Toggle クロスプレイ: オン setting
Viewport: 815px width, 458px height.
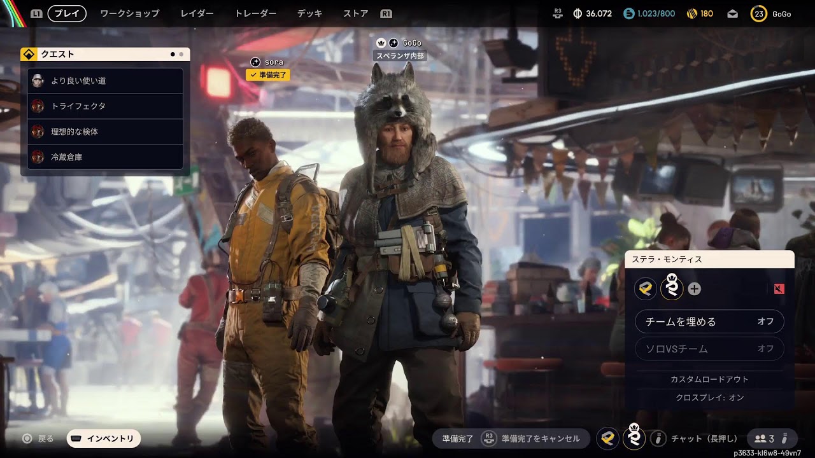(709, 398)
